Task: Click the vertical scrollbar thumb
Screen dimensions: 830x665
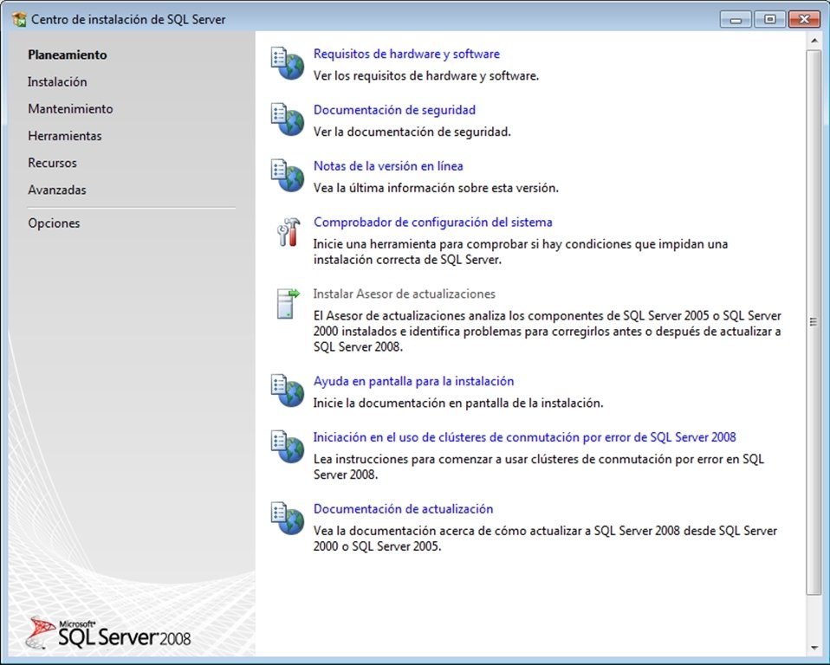Action: [x=814, y=322]
